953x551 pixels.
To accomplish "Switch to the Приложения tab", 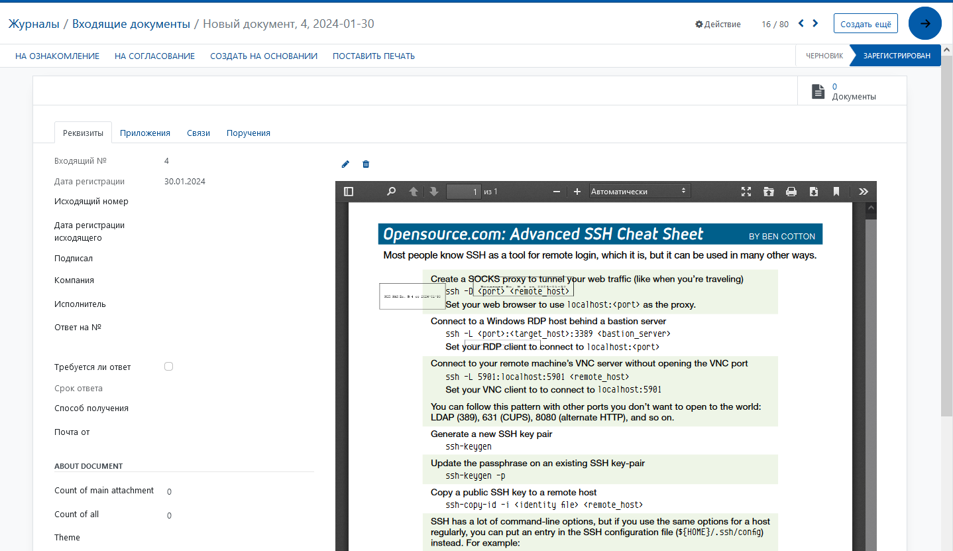I will click(145, 133).
